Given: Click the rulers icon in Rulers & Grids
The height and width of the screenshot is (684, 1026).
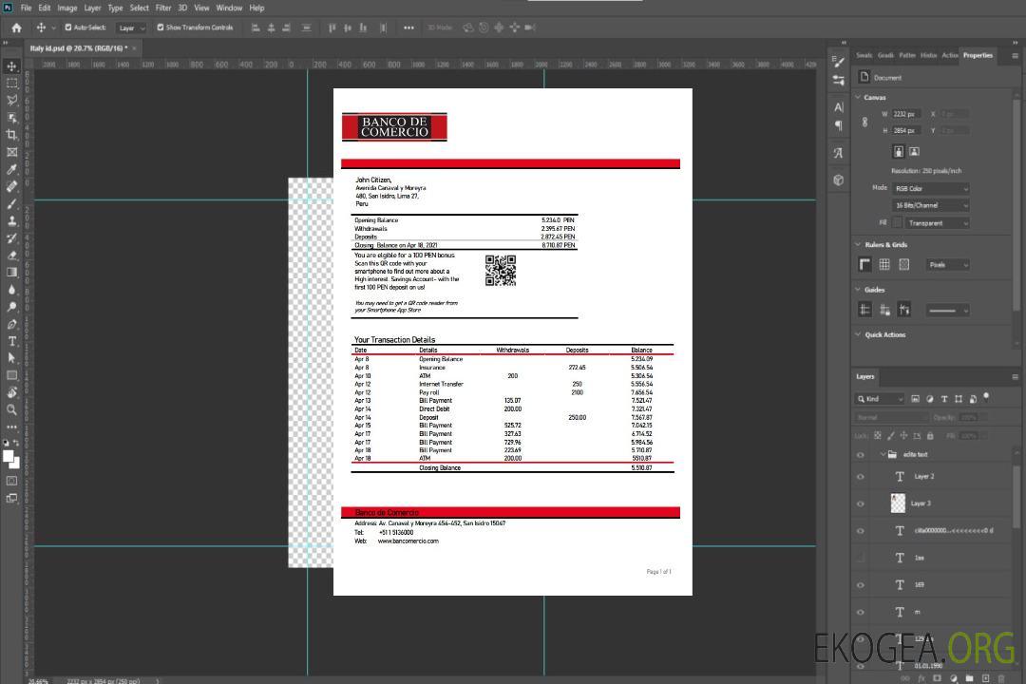Looking at the screenshot, I should pos(865,265).
